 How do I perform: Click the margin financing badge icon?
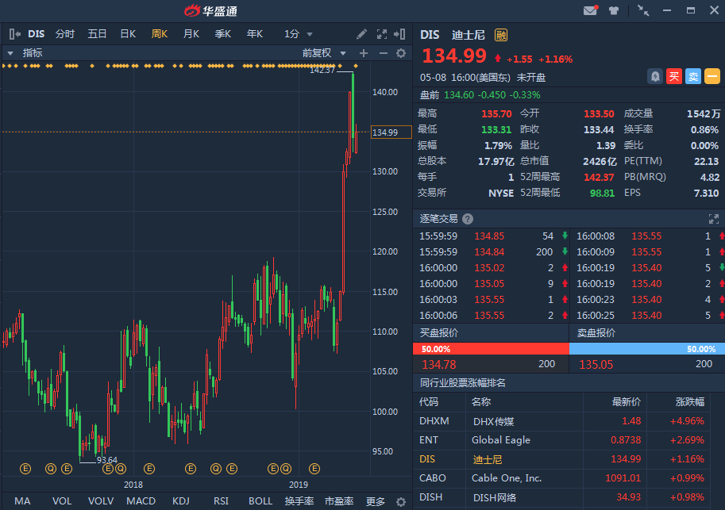tap(501, 35)
